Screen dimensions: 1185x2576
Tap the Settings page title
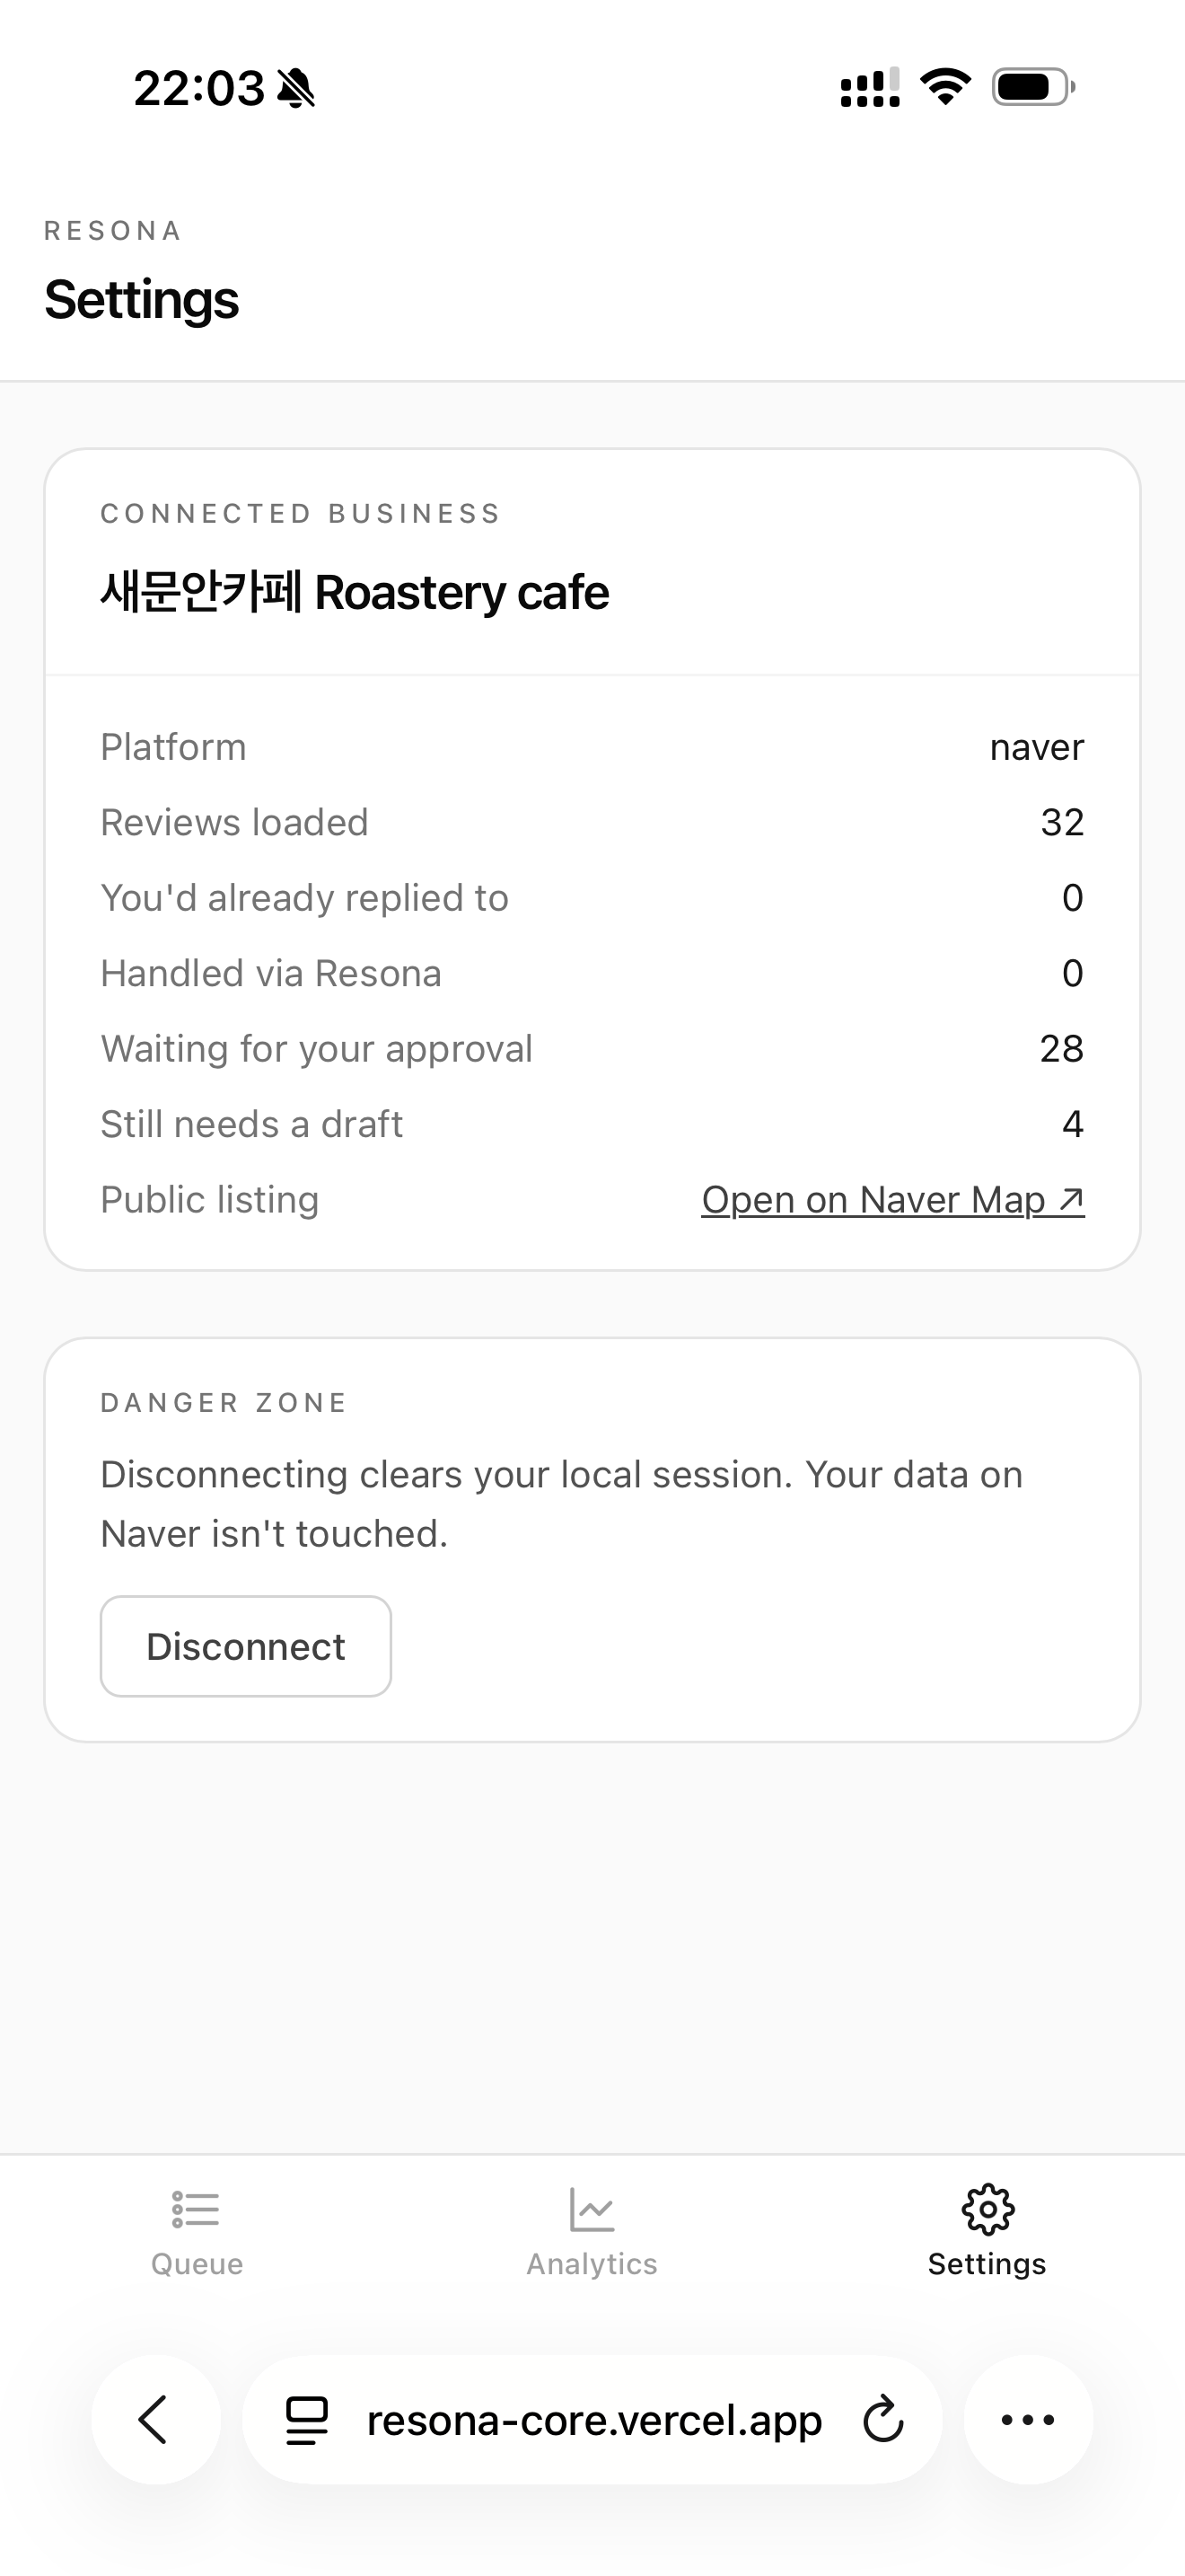click(141, 300)
